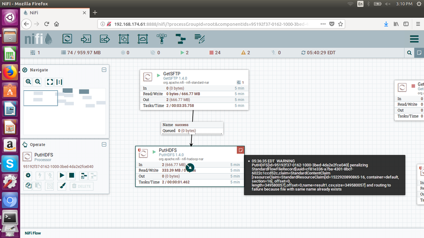Select the Remote Process Group icon
This screenshot has height=238, width=424.
(x=143, y=39)
